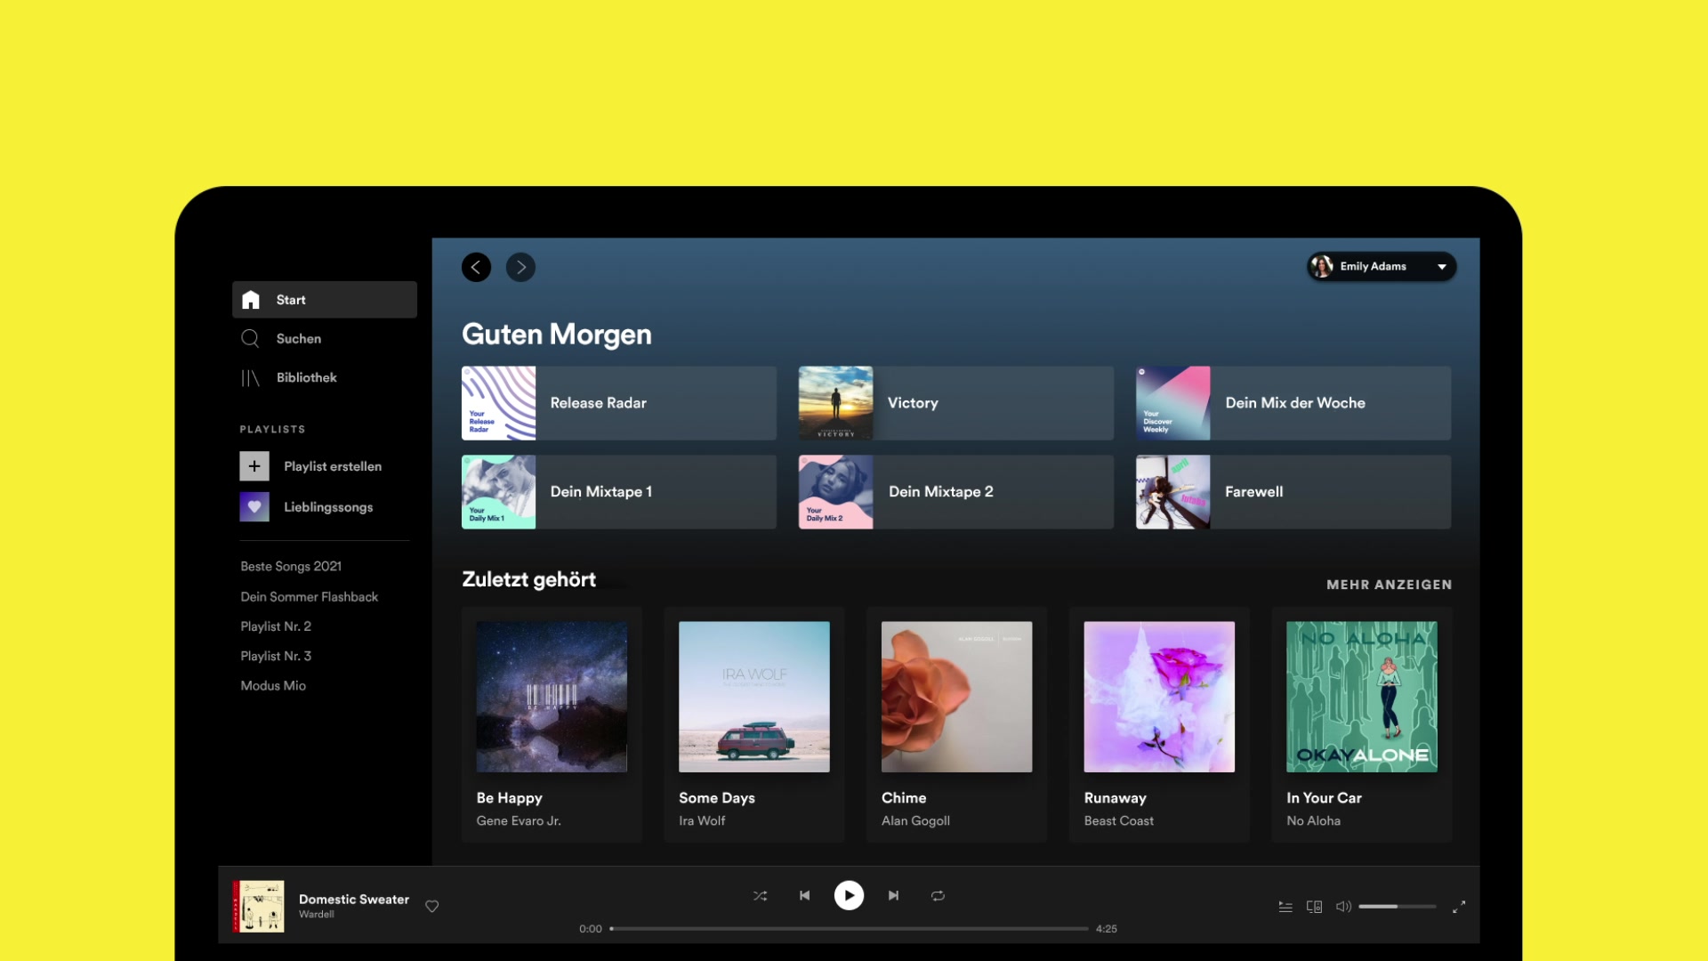Click the magnifier icon beside Suchen
Viewport: 1708px width, 961px height.
pyautogui.click(x=250, y=339)
